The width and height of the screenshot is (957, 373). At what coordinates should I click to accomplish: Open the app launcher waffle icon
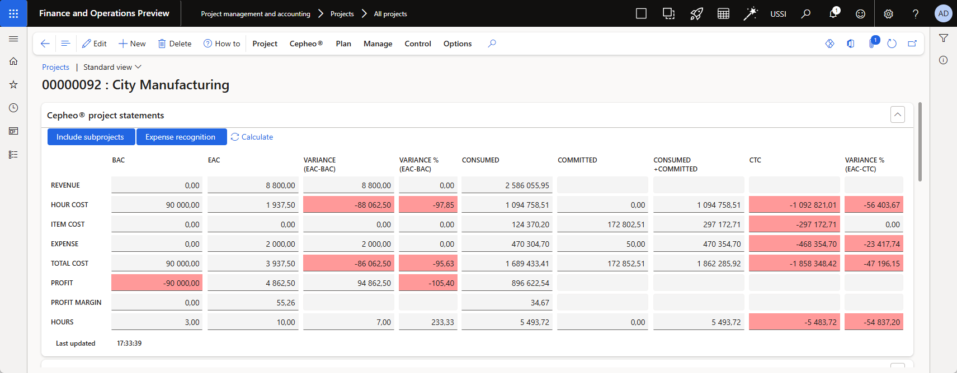coord(13,13)
